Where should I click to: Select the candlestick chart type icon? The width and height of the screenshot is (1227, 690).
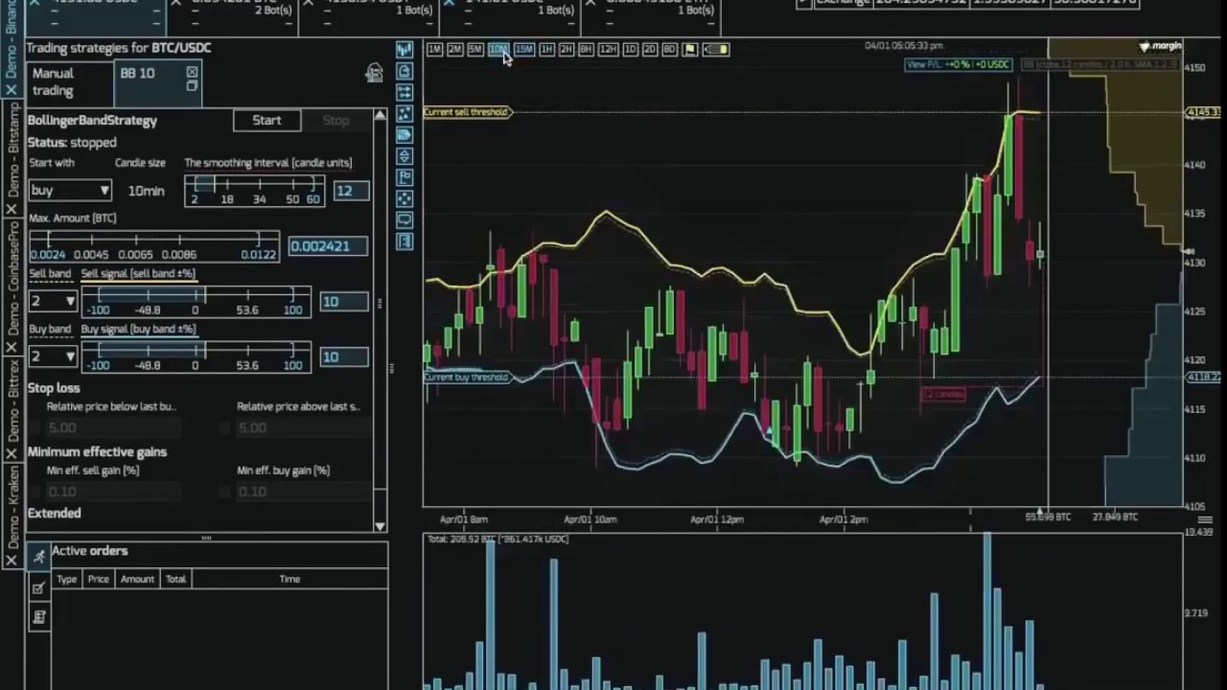(405, 50)
